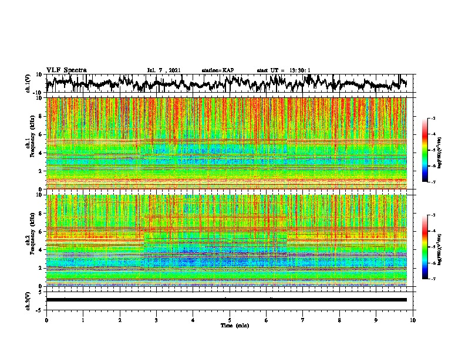The image size is (465, 359).
Task: Click the ch.1 spectrogram color scale bar
Action: 424,150
